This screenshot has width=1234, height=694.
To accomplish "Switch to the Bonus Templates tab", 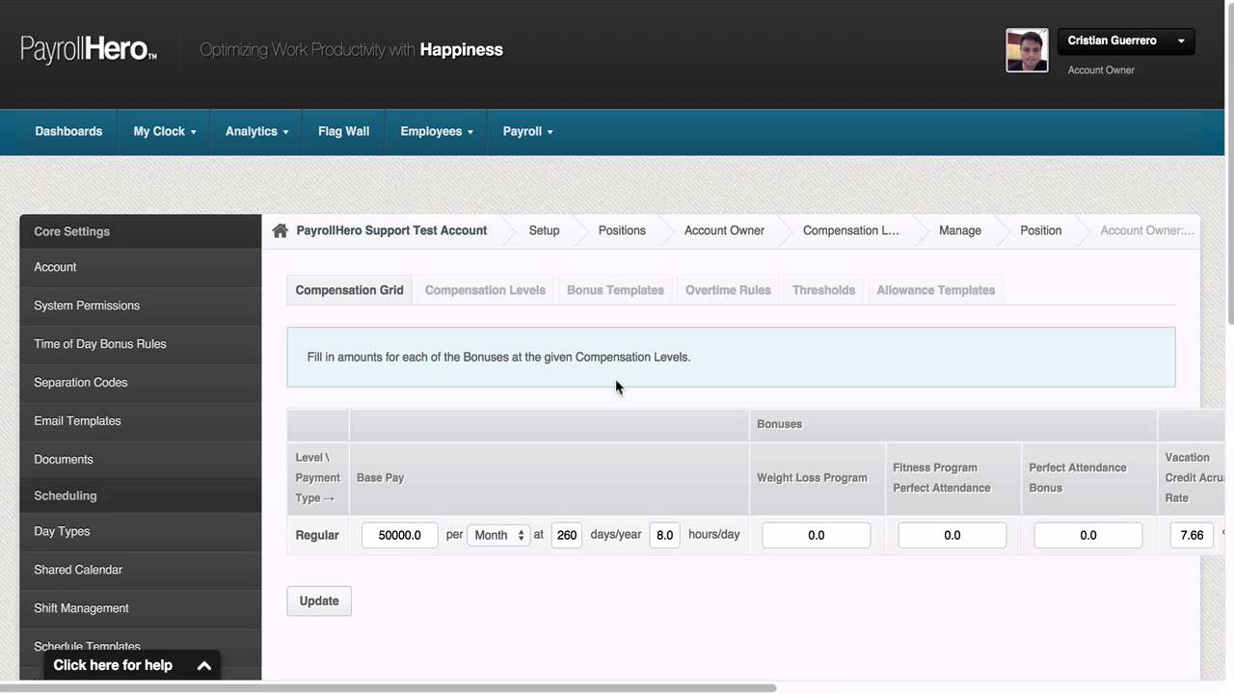I will [615, 290].
